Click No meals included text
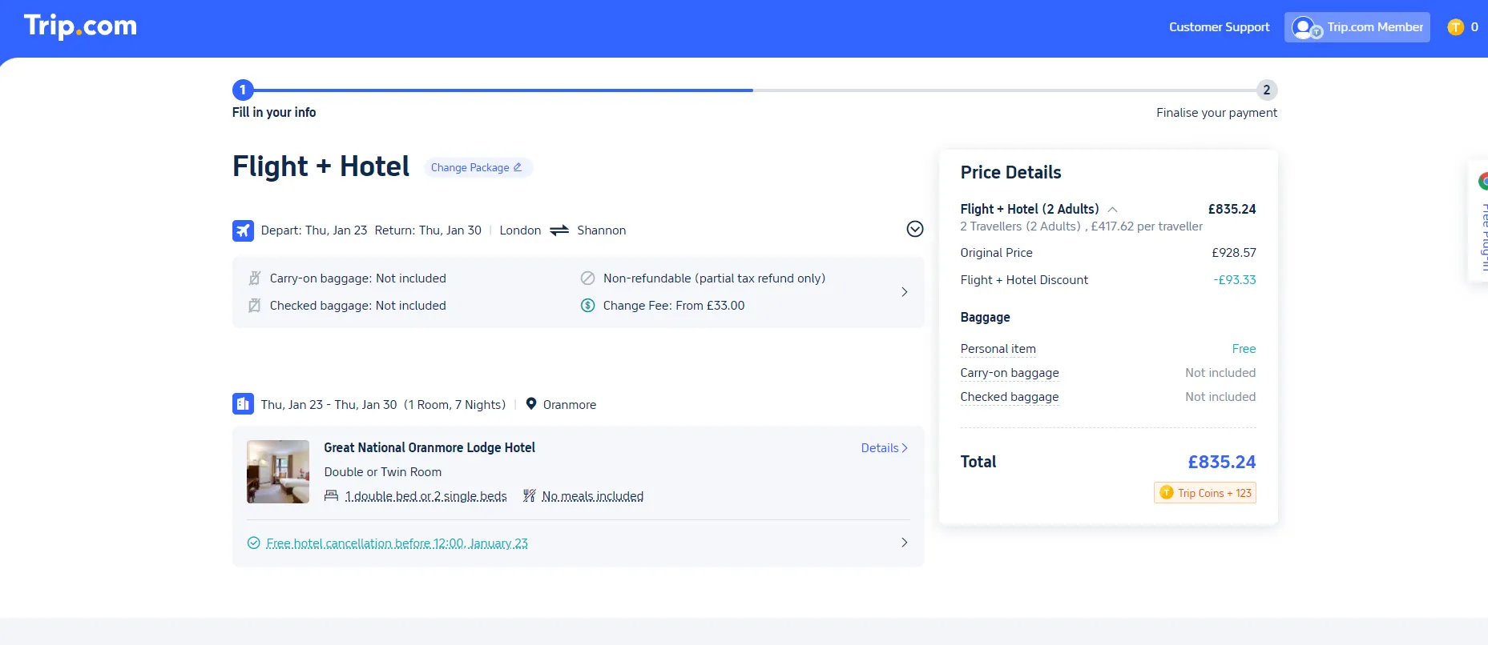Viewport: 1488px width, 645px height. coord(592,496)
